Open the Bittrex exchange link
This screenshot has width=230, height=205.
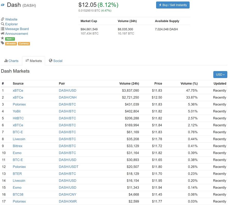(18, 146)
